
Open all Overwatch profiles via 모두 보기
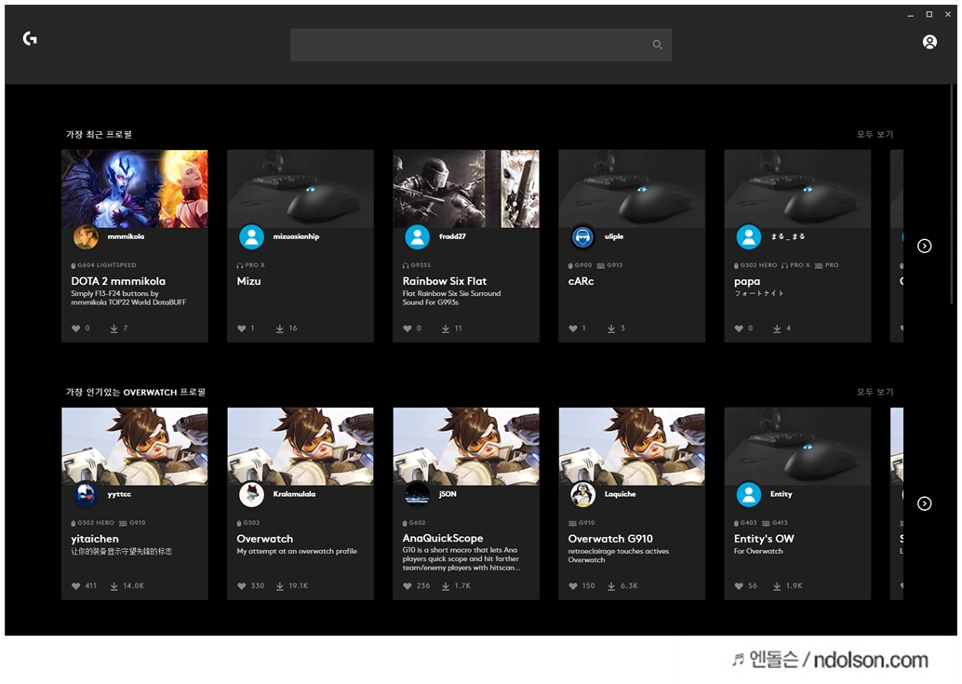(875, 392)
